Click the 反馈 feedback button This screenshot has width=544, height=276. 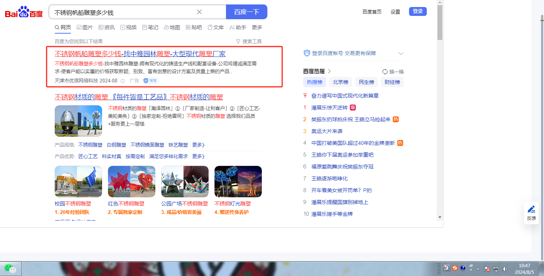point(531,213)
